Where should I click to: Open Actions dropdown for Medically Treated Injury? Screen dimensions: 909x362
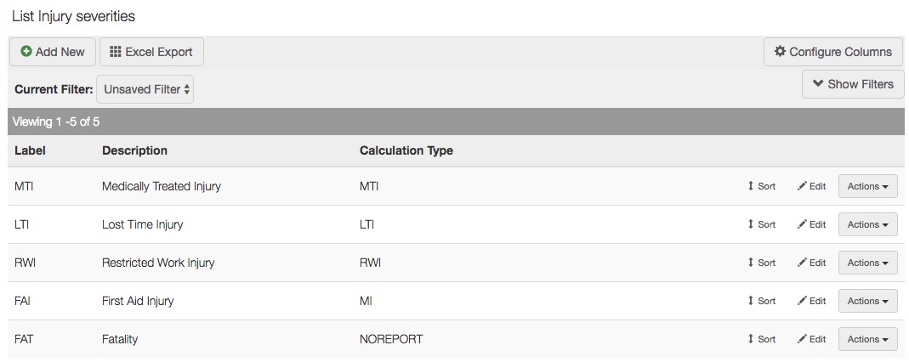867,186
